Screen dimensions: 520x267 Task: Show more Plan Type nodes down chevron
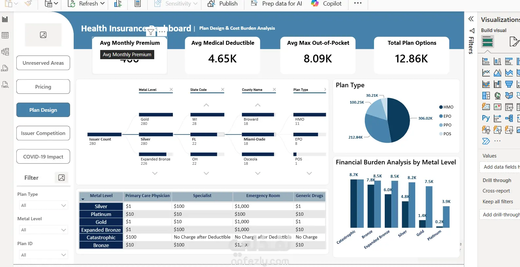coord(309,173)
